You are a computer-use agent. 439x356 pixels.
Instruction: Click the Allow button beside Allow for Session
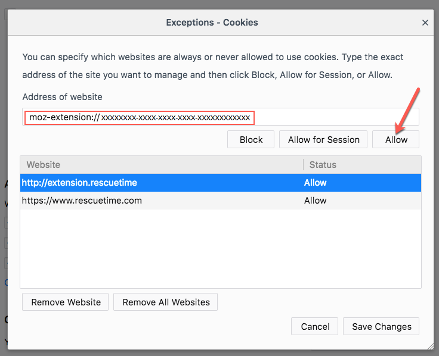point(396,139)
